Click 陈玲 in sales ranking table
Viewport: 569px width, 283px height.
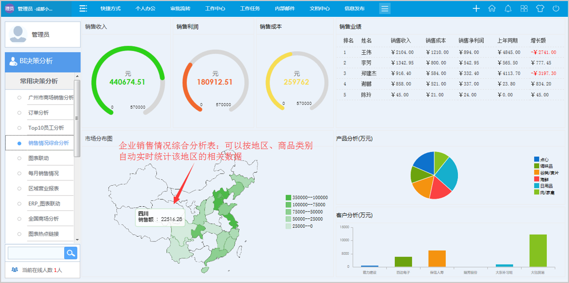[366, 95]
